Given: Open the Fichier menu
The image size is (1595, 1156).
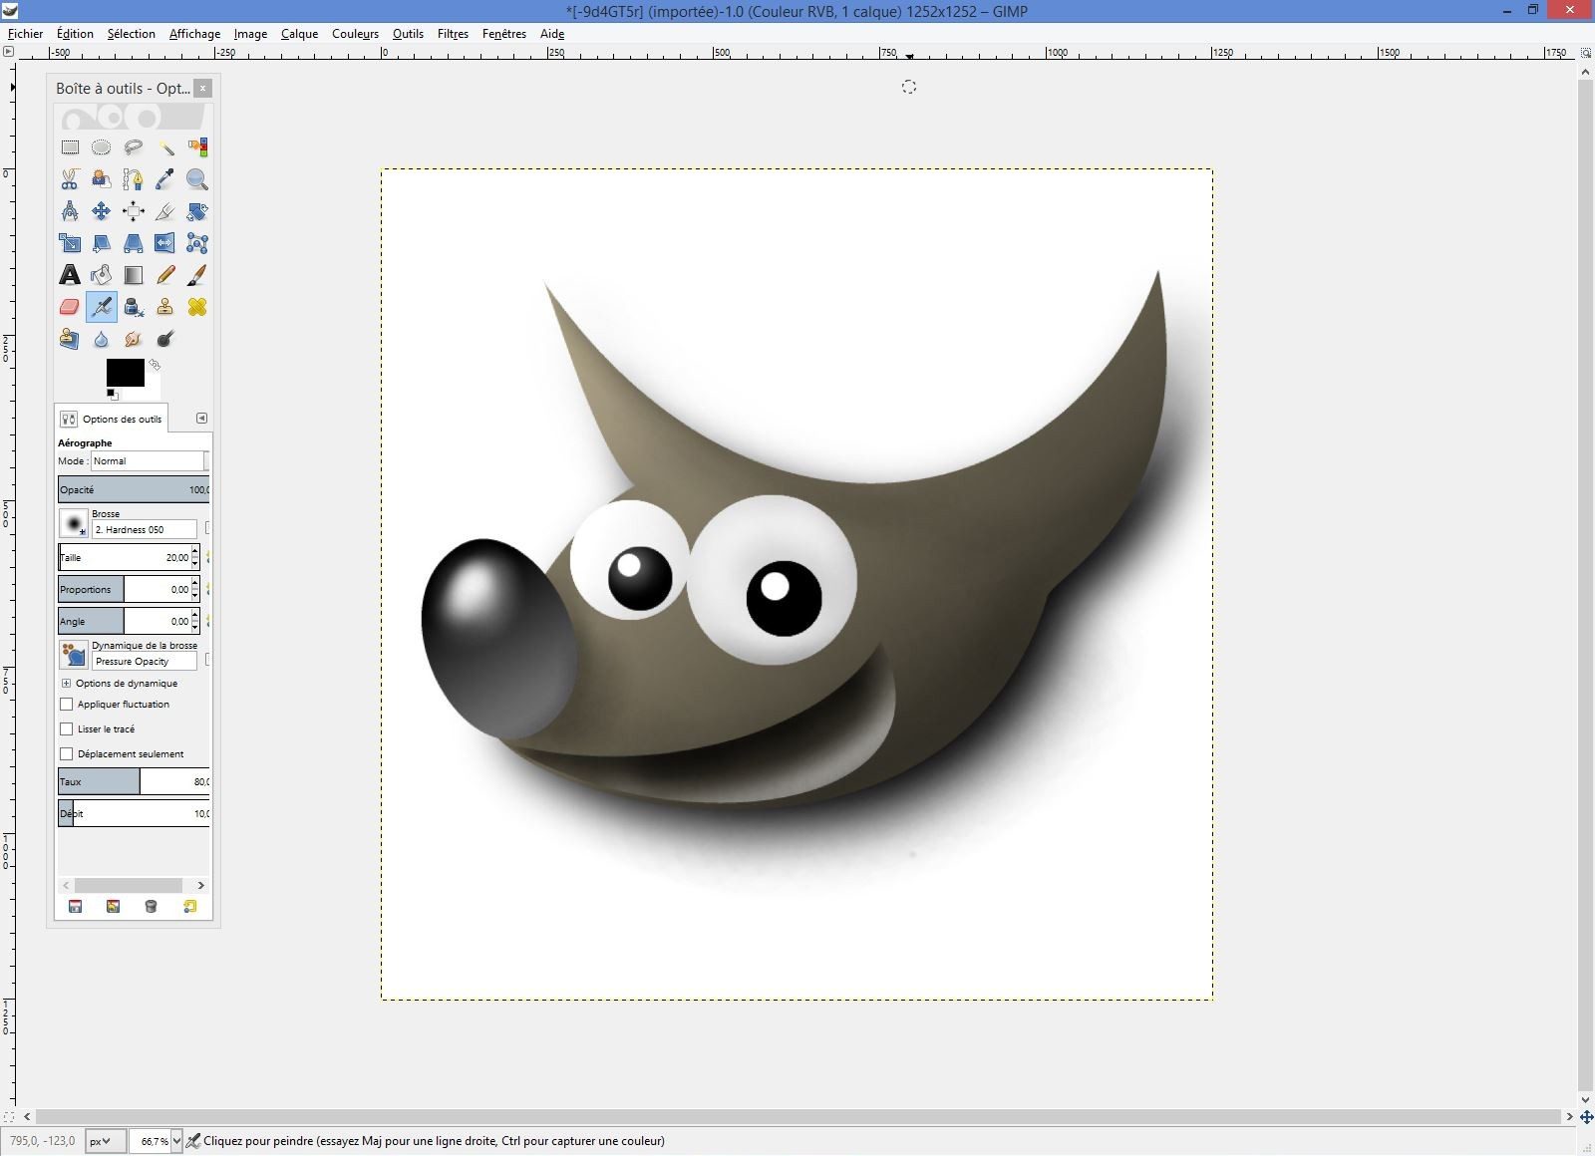Looking at the screenshot, I should [26, 33].
